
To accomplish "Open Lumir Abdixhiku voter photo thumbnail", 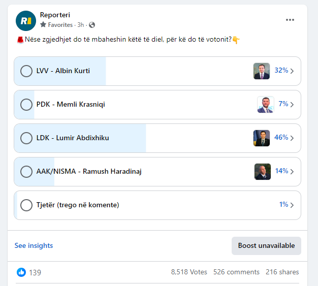I will (x=262, y=138).
